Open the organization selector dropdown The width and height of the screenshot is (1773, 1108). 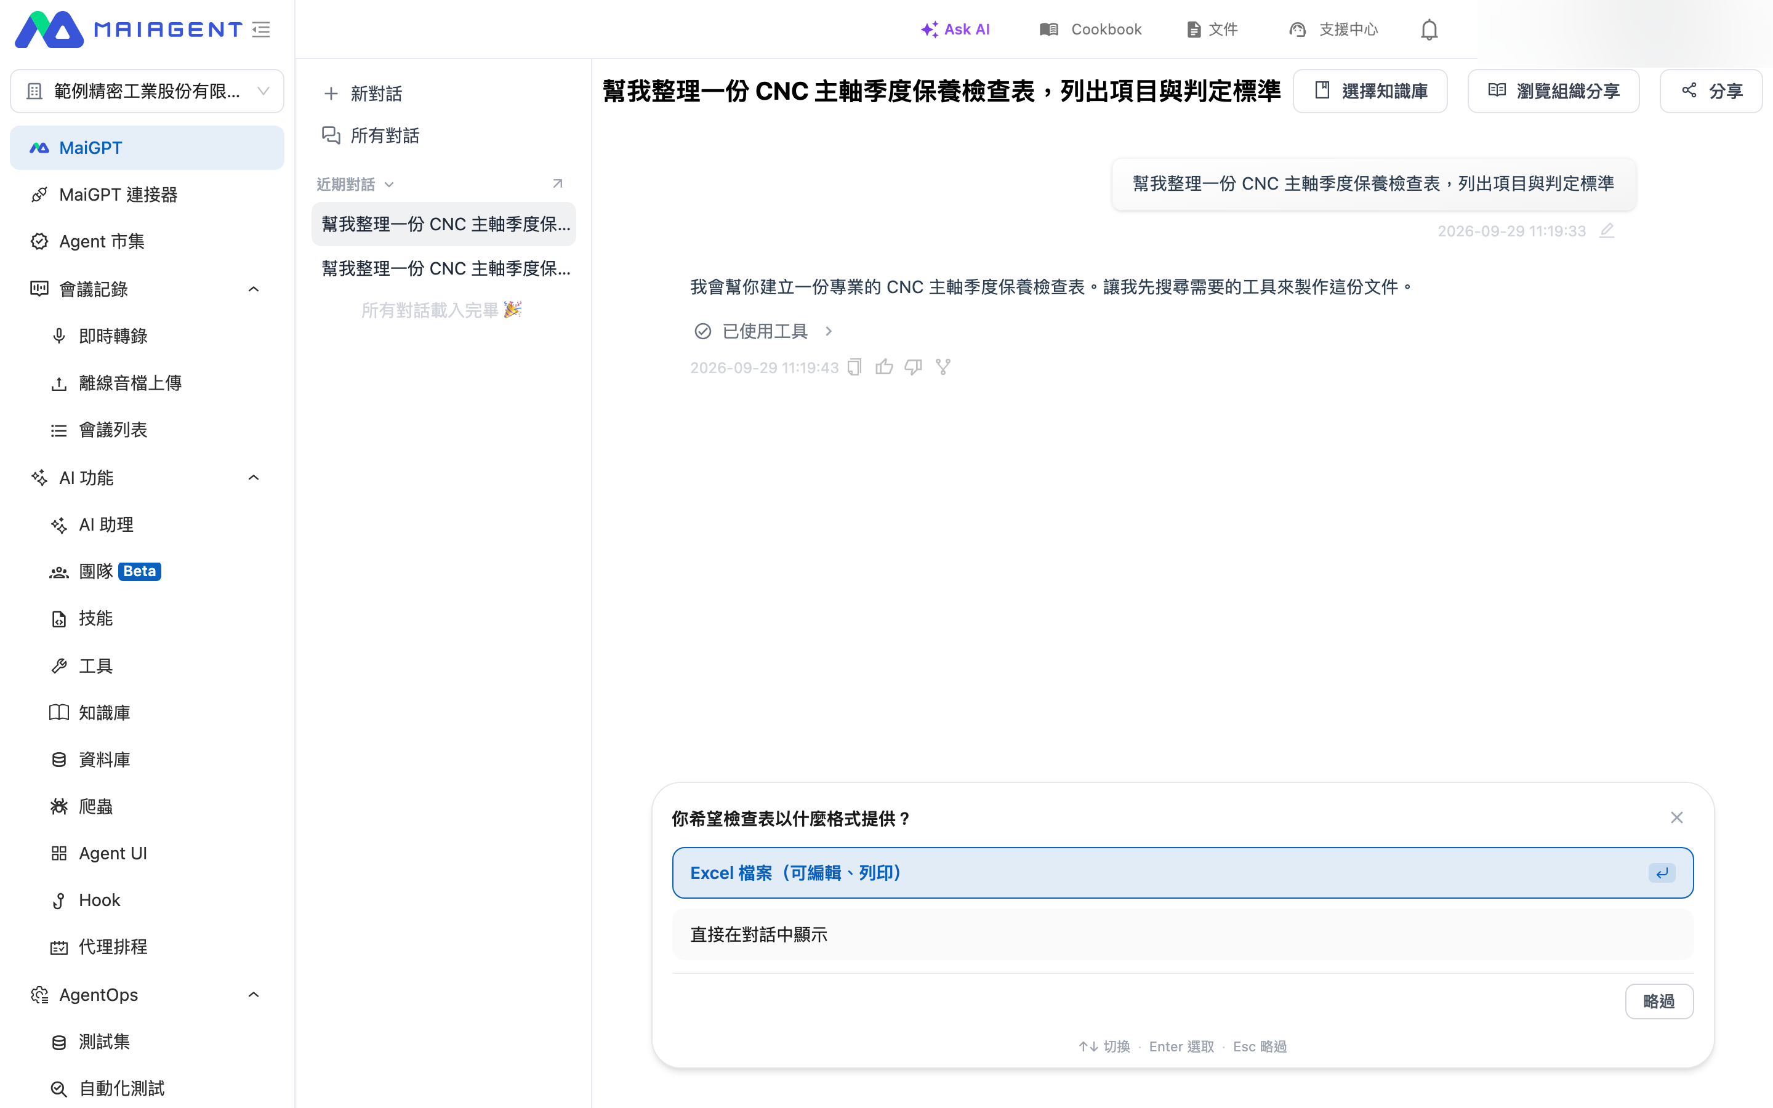pos(147,91)
